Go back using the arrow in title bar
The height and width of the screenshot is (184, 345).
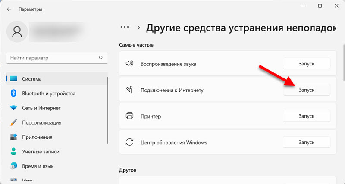9,9
